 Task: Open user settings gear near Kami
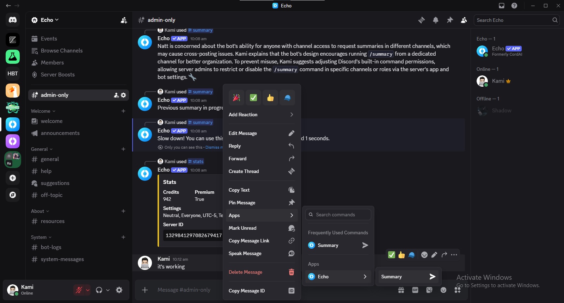click(119, 290)
